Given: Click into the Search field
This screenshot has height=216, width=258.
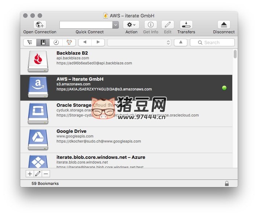Looking at the screenshot, I should tap(212, 43).
